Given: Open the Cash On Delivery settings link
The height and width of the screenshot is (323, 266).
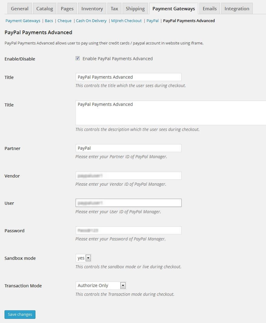Looking at the screenshot, I should (91, 21).
